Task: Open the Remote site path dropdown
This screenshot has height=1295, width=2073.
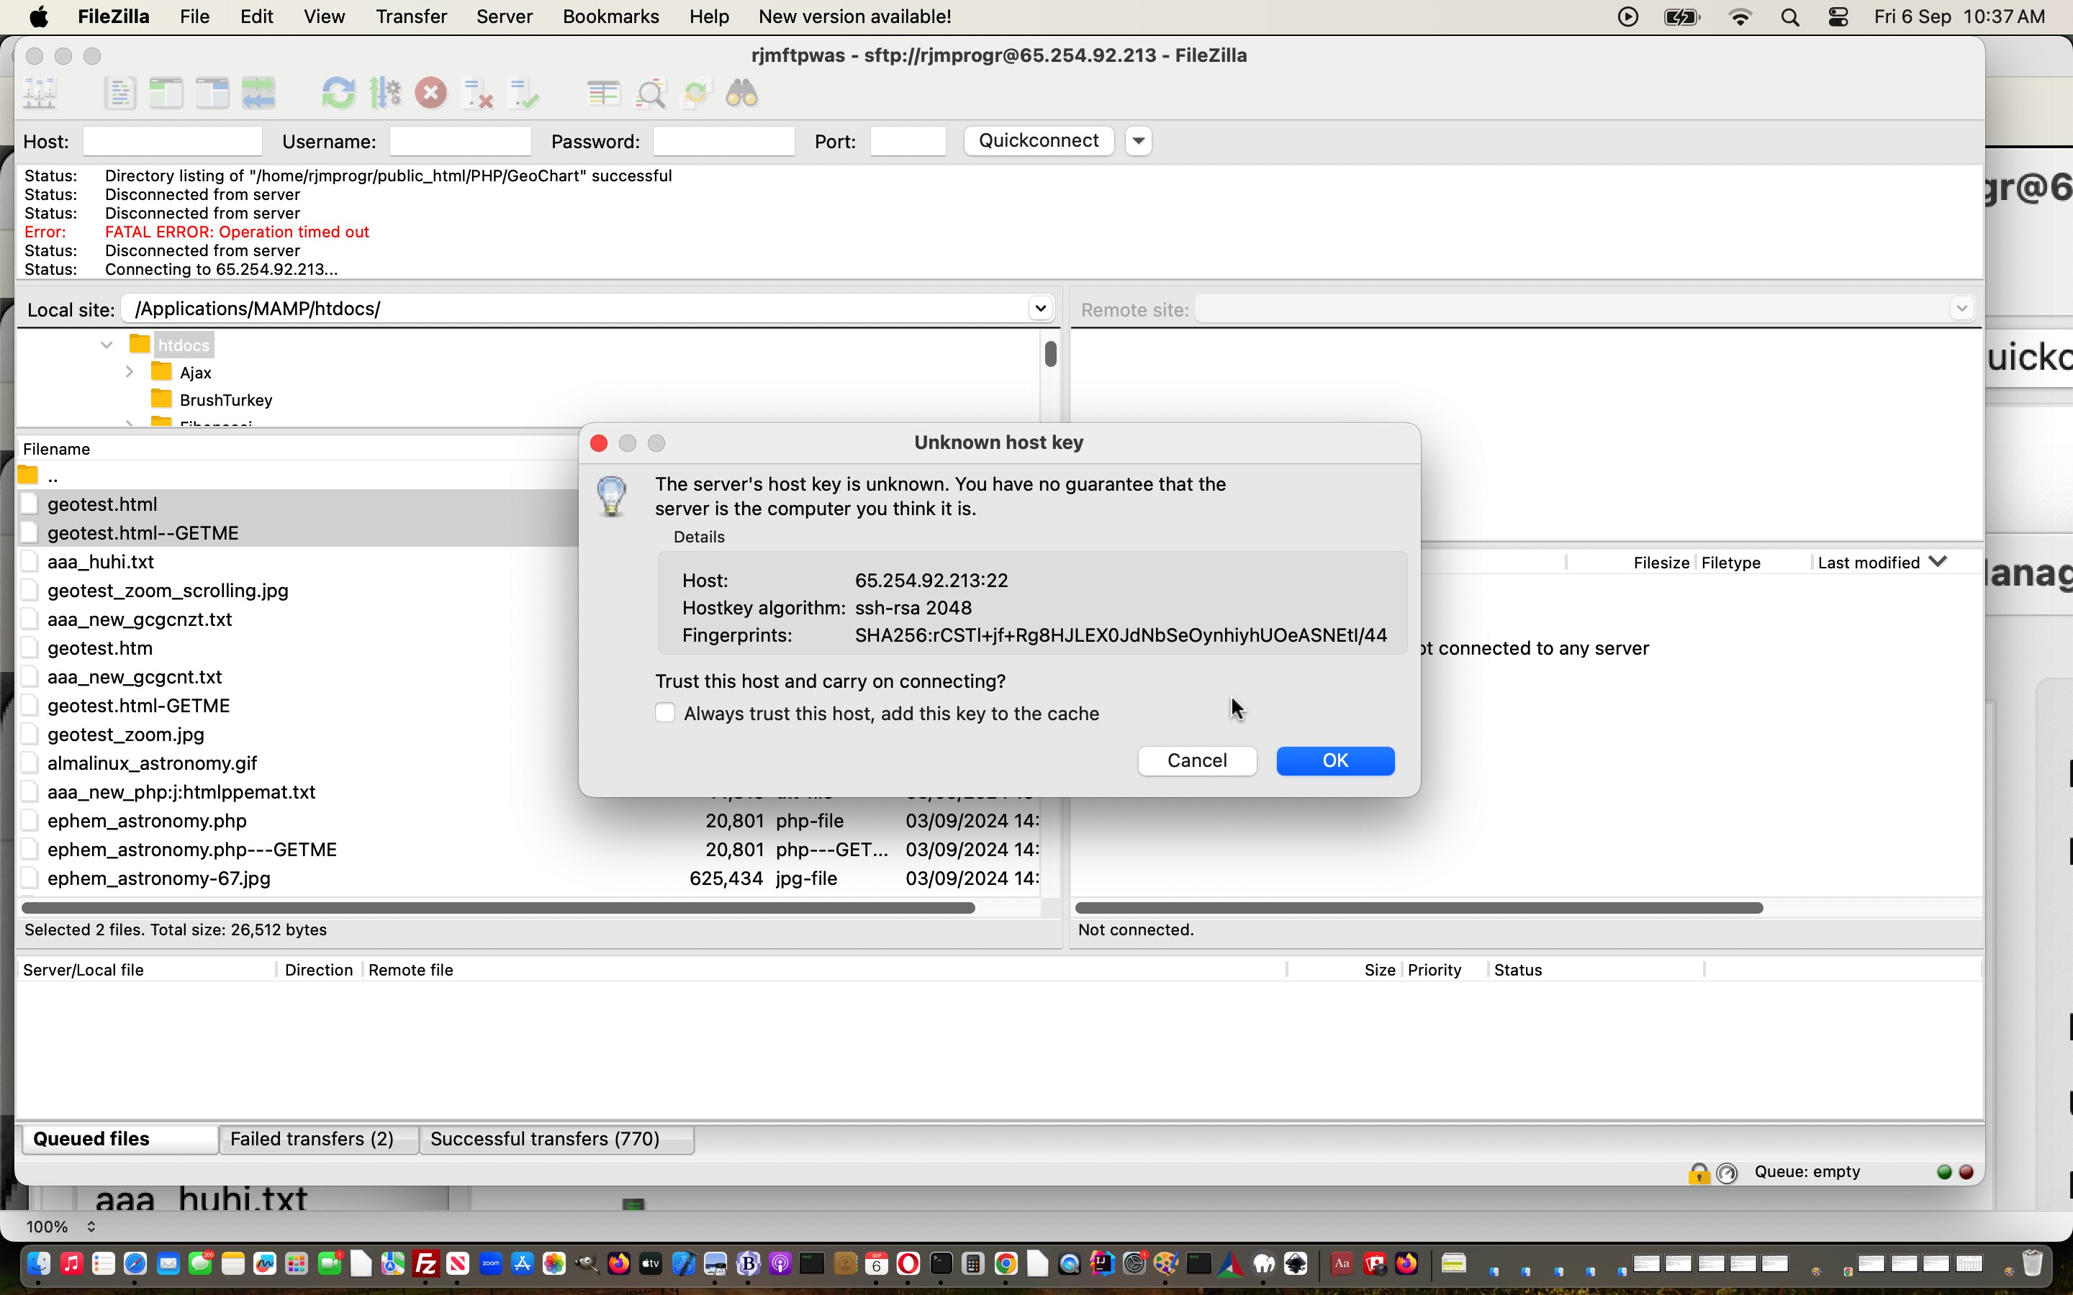Action: point(1961,309)
